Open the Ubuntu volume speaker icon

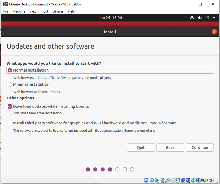tap(200, 18)
